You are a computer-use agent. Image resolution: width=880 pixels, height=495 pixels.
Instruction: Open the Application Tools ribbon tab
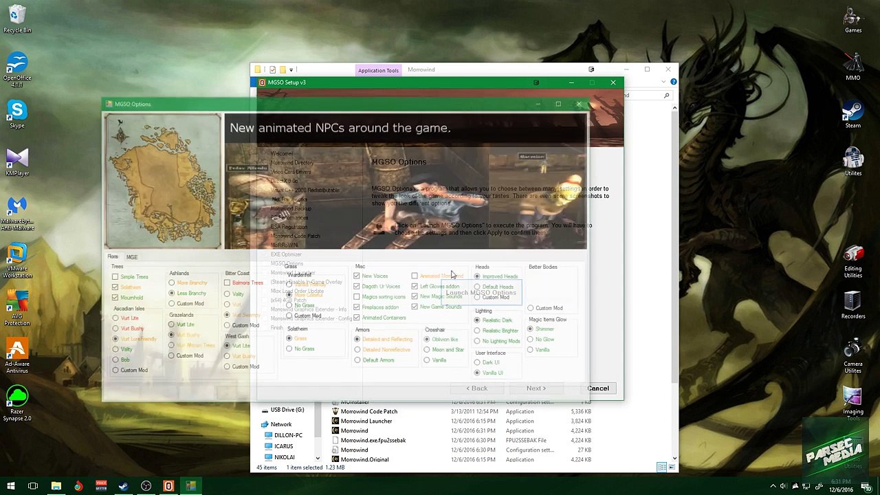click(378, 70)
